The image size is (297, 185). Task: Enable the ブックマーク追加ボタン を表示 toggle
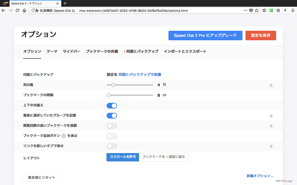[x=112, y=136]
